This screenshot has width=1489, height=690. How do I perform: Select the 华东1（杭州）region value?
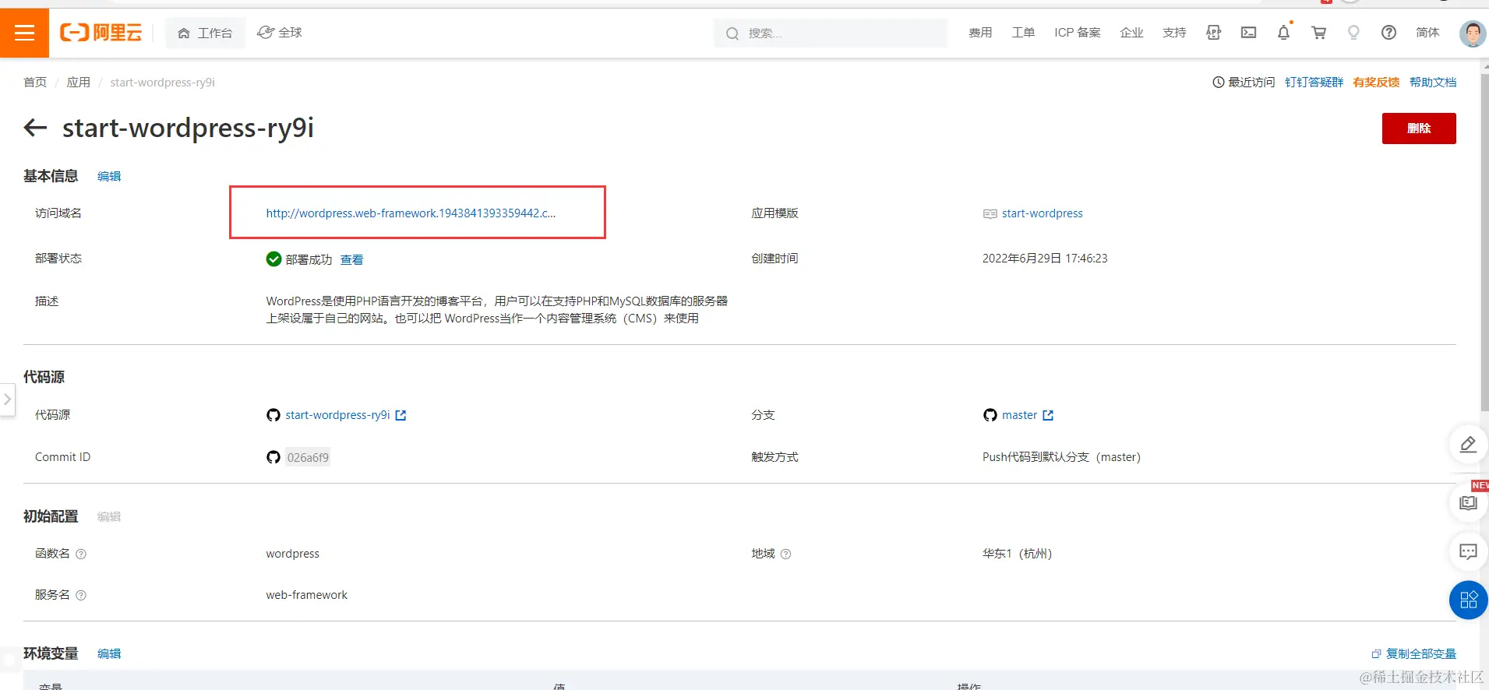pyautogui.click(x=1018, y=554)
